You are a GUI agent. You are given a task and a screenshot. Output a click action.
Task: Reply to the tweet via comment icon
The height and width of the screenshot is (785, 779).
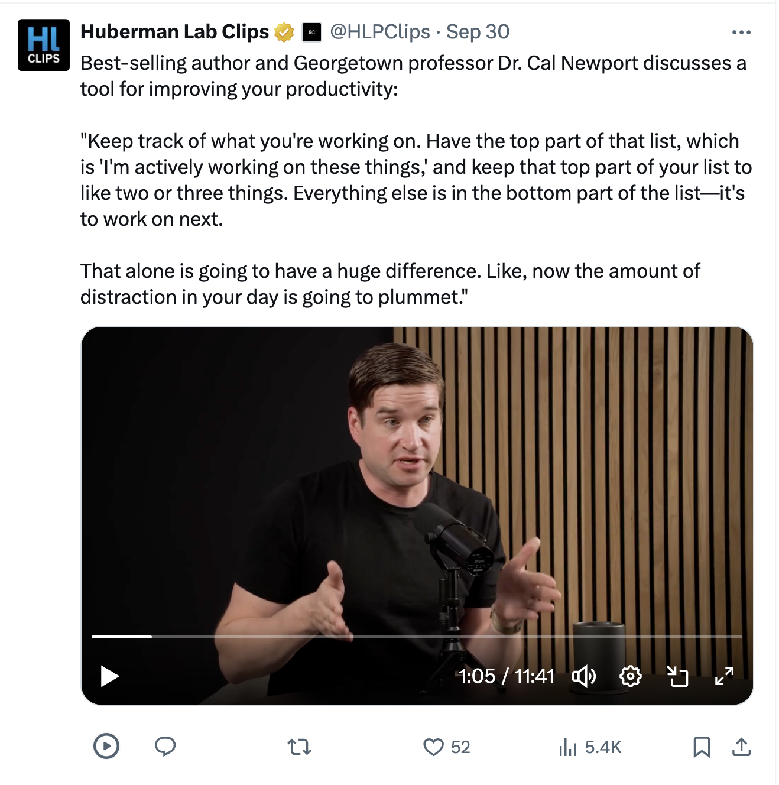point(165,747)
